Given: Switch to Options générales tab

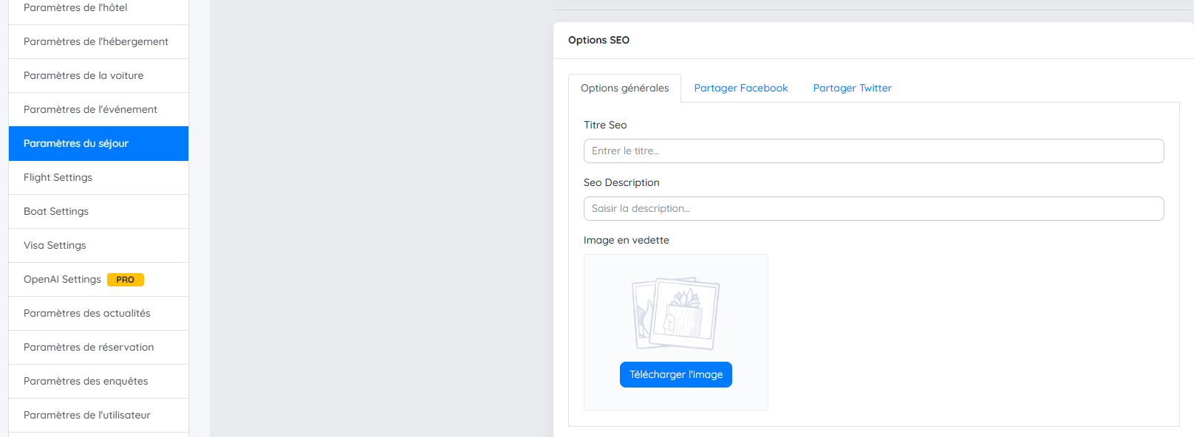Looking at the screenshot, I should pyautogui.click(x=624, y=89).
